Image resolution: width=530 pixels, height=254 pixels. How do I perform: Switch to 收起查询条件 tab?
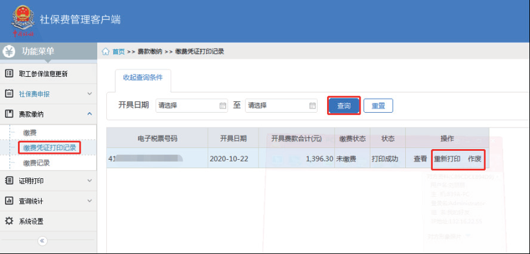coord(143,78)
